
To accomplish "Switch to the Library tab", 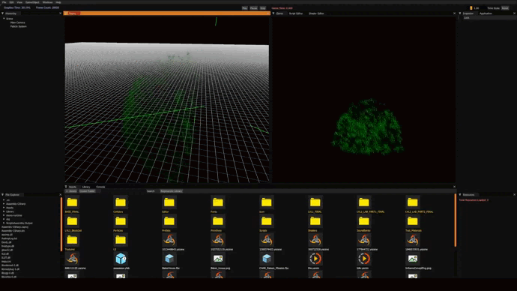I will pyautogui.click(x=86, y=187).
